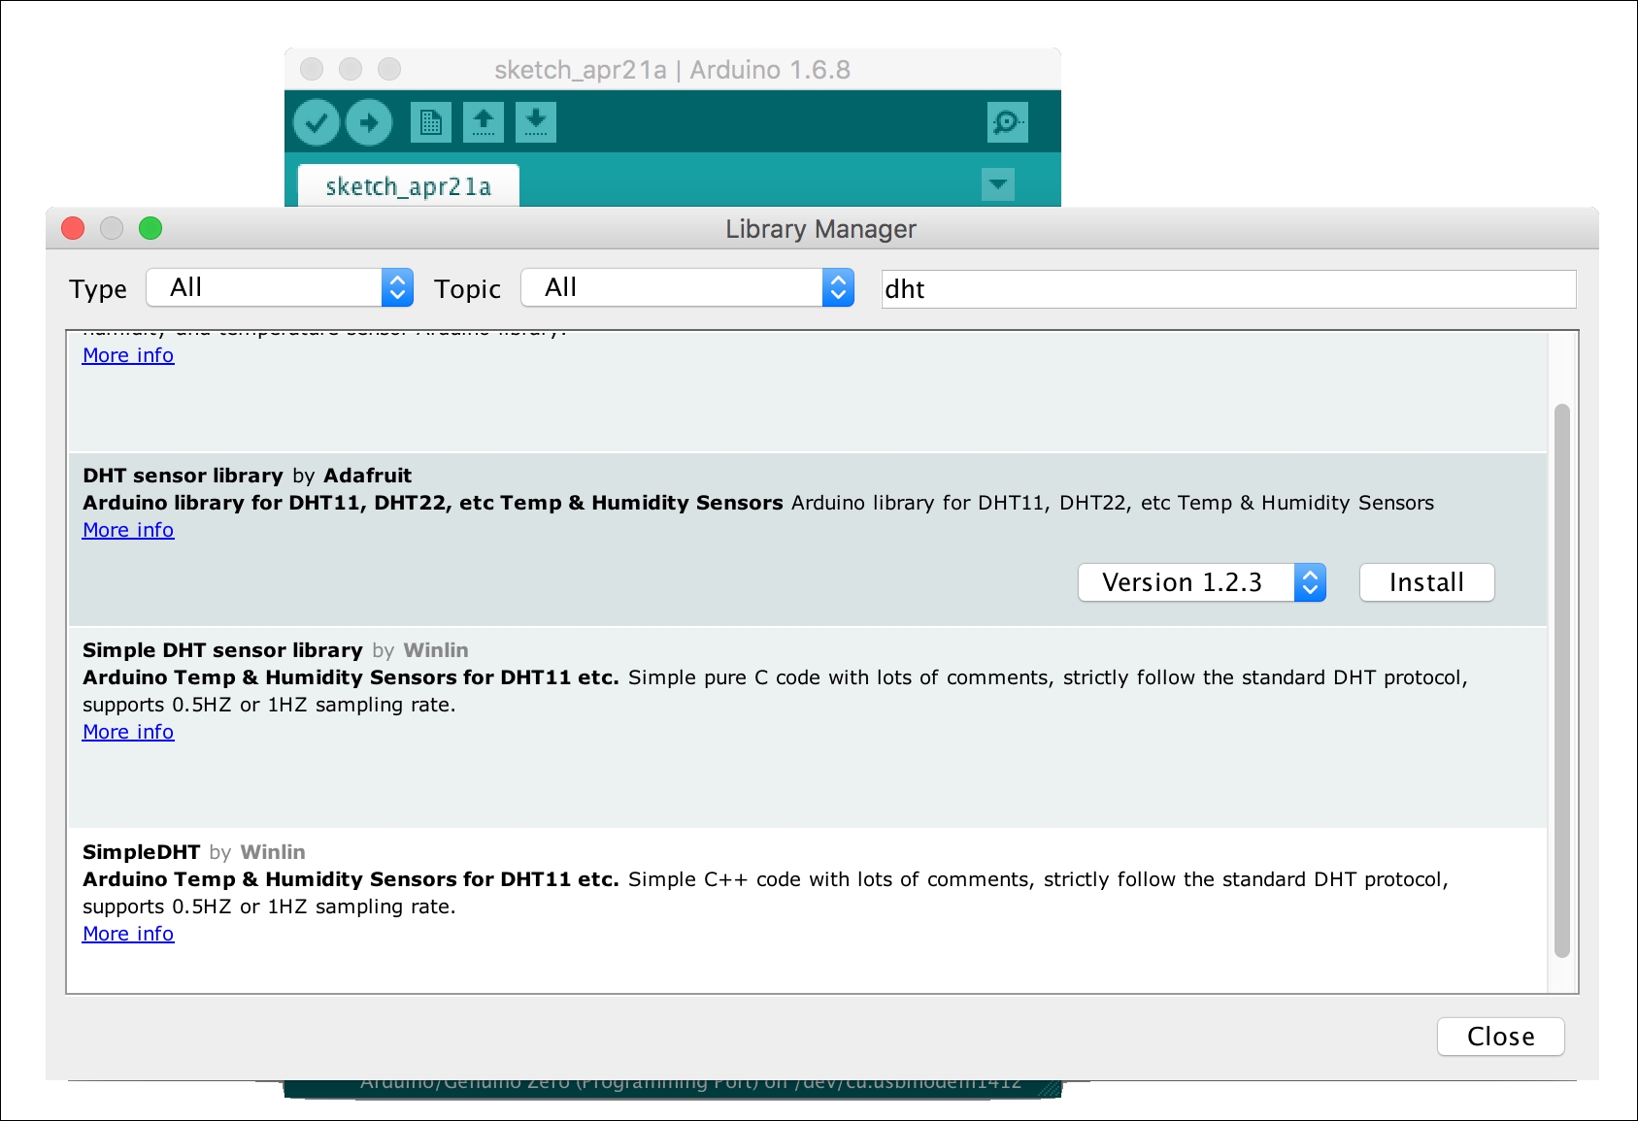Click the Verify checkmark icon in Arduino toolbar
Viewport: 1638px width, 1121px height.
[316, 122]
